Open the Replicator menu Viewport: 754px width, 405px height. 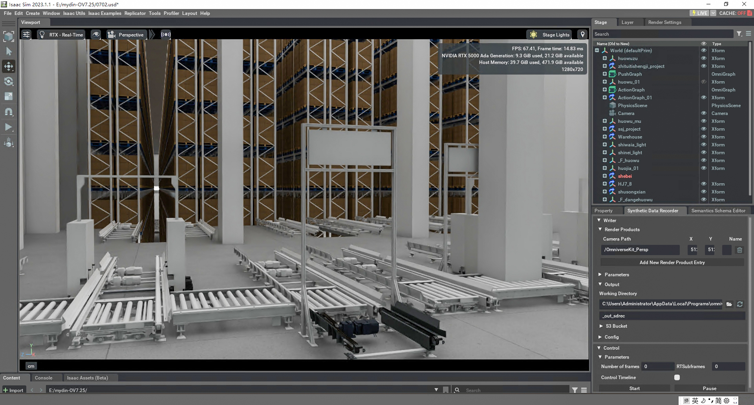coord(135,13)
